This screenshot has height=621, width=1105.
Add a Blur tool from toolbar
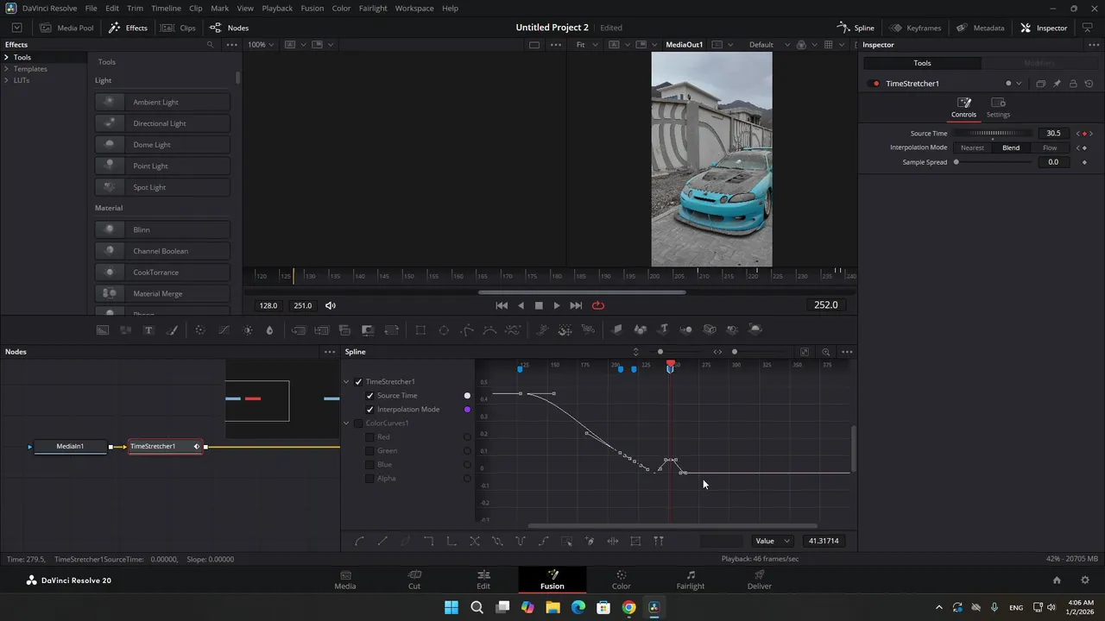coord(269,329)
